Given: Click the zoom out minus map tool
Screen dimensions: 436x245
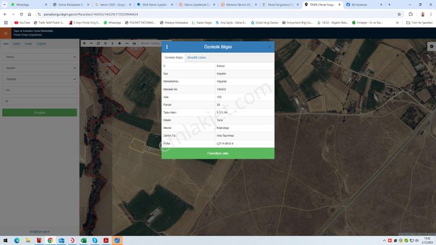Looking at the screenshot, I should click(x=91, y=43).
